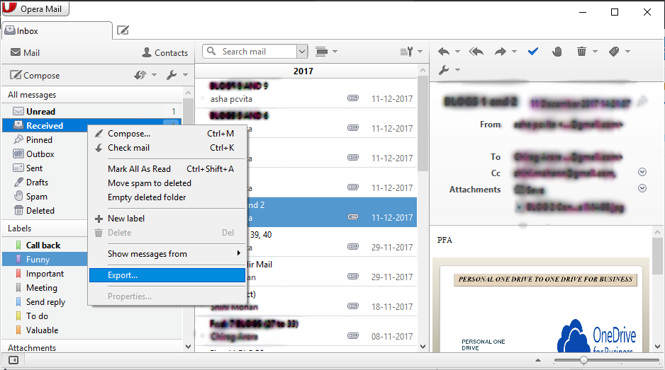Click the Mail button
The width and height of the screenshot is (665, 370).
[25, 52]
